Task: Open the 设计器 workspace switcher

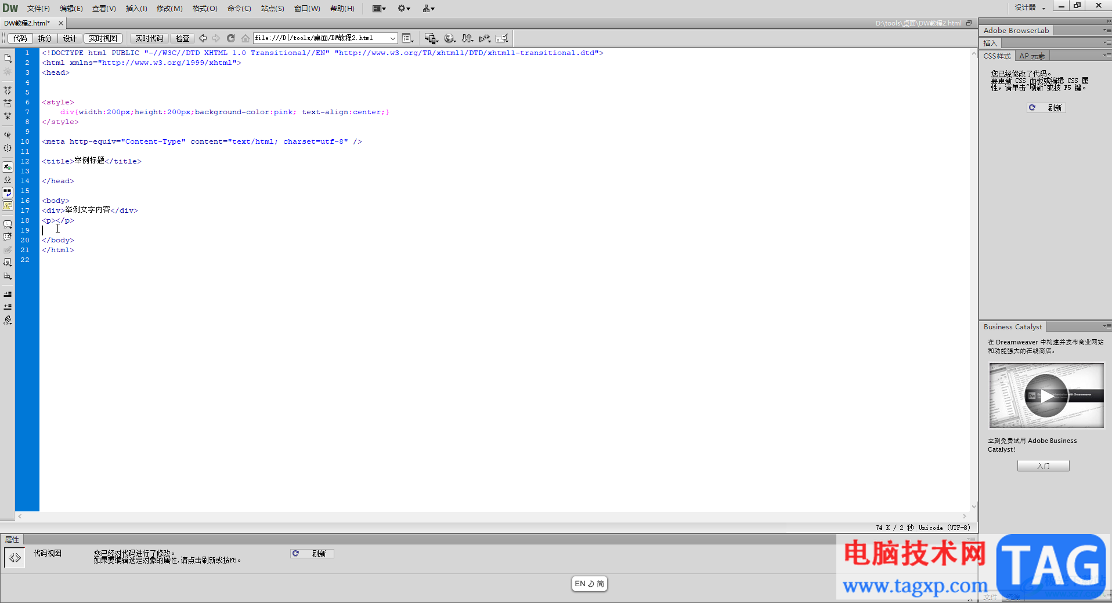Action: (x=1030, y=8)
